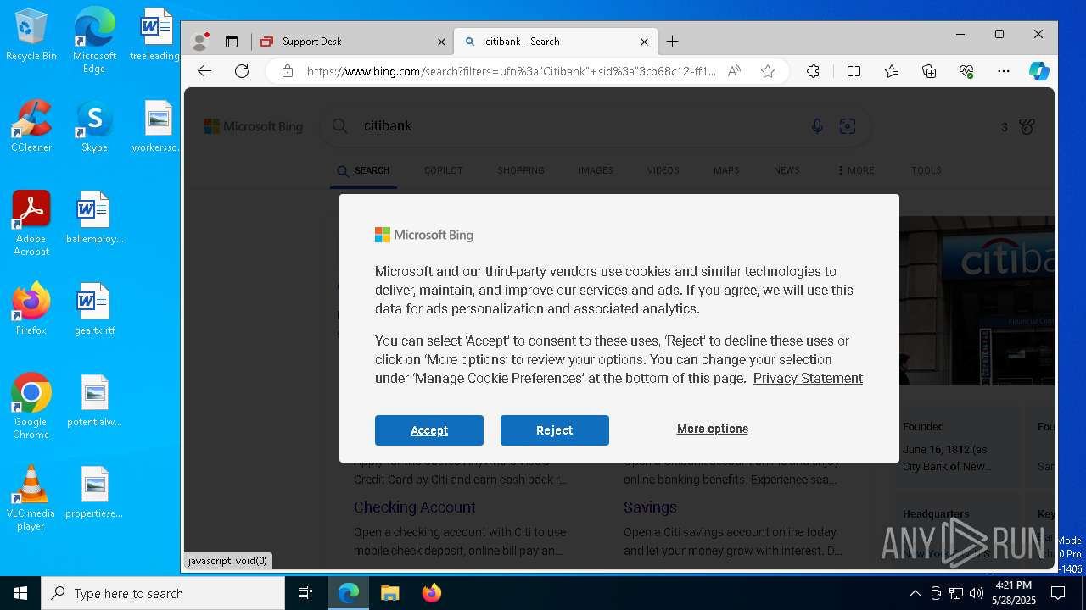1086x610 pixels.
Task: Expand the MORE search options menu
Action: [x=855, y=170]
